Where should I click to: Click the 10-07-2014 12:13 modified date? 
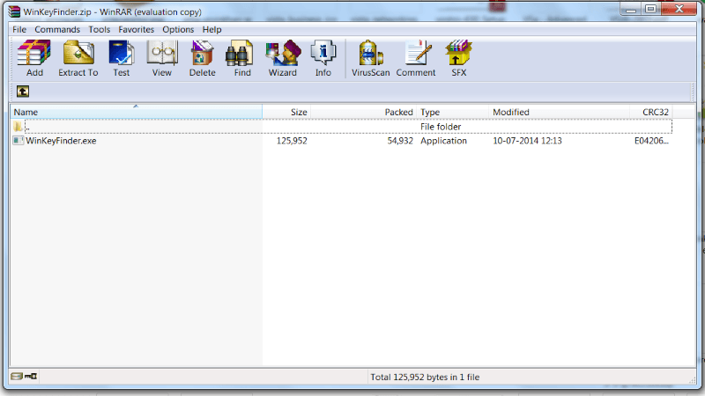point(527,141)
